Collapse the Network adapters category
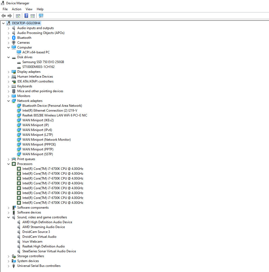The height and width of the screenshot is (272, 269). (9, 101)
